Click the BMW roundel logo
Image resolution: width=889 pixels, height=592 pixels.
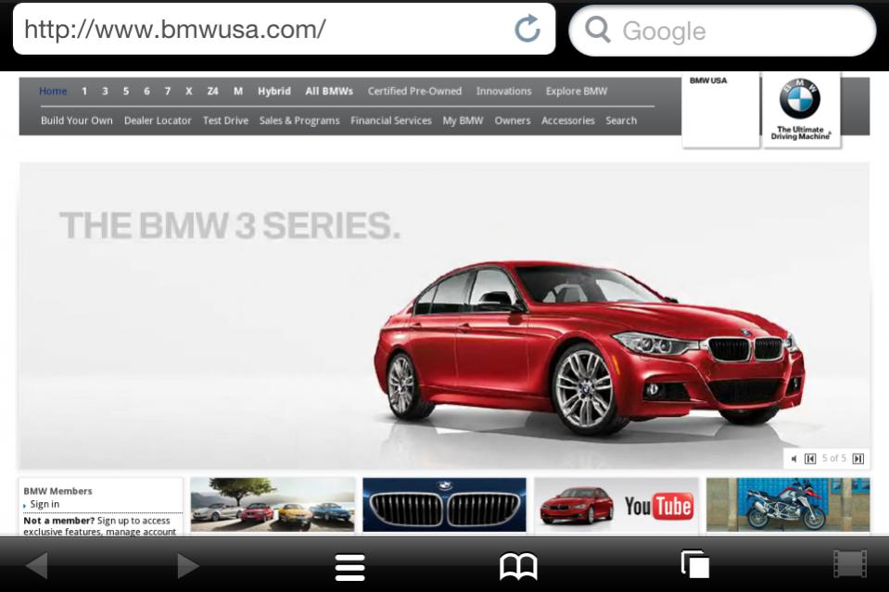800,98
